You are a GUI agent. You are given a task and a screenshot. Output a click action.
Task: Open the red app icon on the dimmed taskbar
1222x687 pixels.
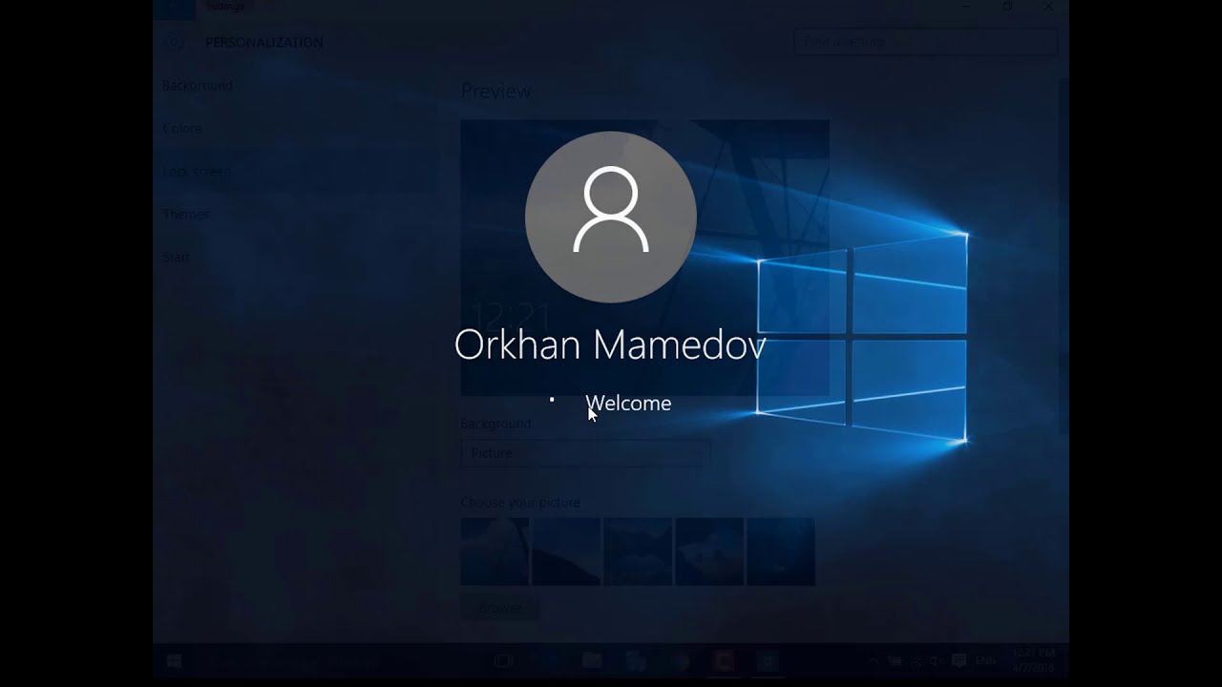[x=723, y=660]
